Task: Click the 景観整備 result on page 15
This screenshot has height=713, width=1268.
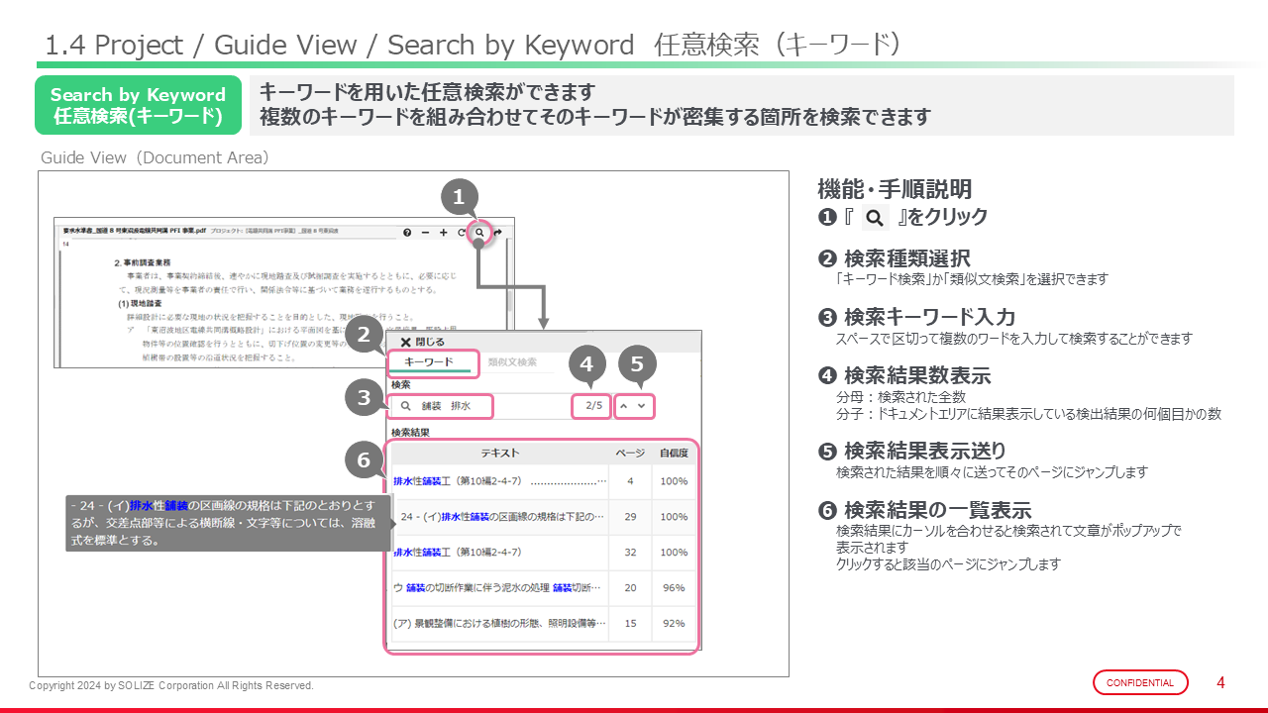Action: pyautogui.click(x=499, y=624)
